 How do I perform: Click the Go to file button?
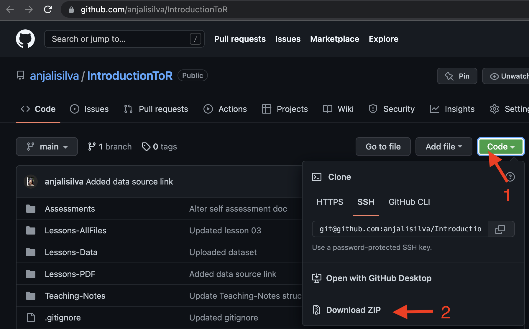(383, 147)
